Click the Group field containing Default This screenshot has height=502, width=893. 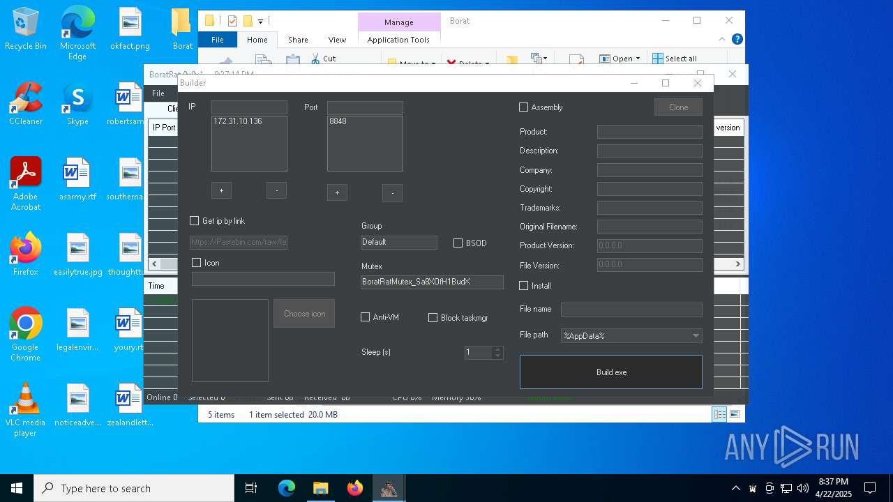[x=399, y=242]
